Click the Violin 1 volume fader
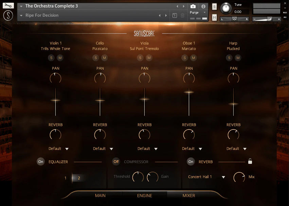Viewport: 289px width, 206px height. tap(55, 102)
